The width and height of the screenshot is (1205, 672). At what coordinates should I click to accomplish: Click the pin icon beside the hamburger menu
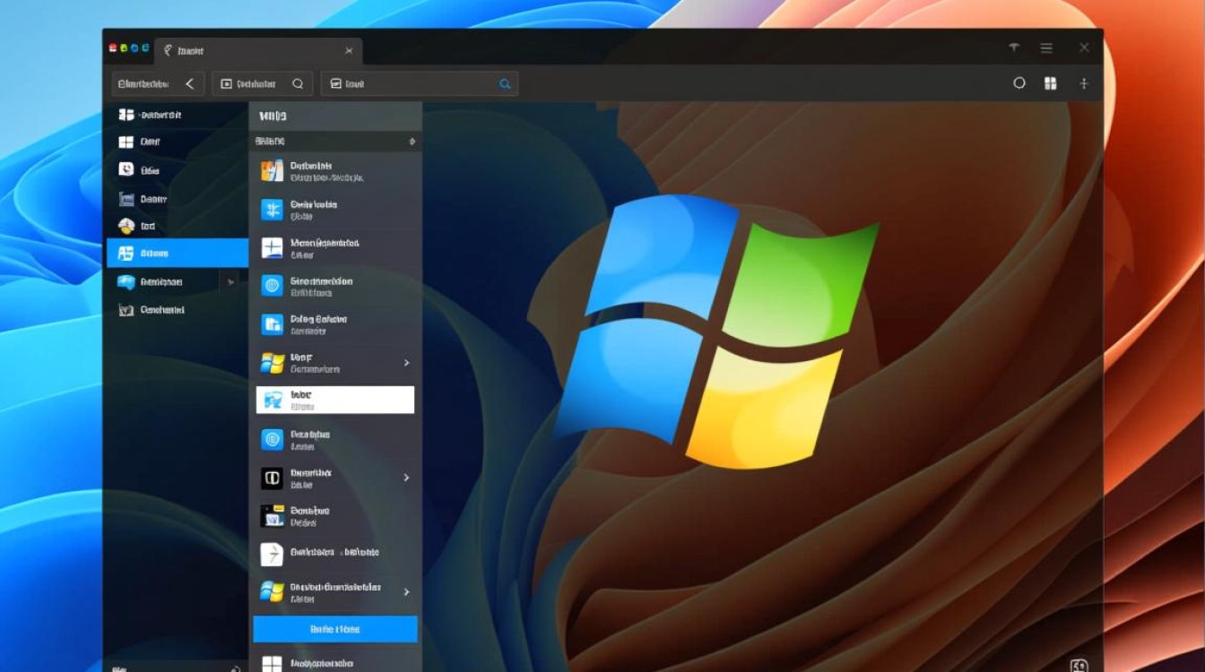click(1014, 48)
